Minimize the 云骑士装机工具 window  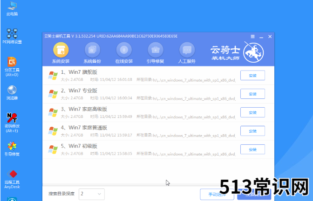point(261,37)
